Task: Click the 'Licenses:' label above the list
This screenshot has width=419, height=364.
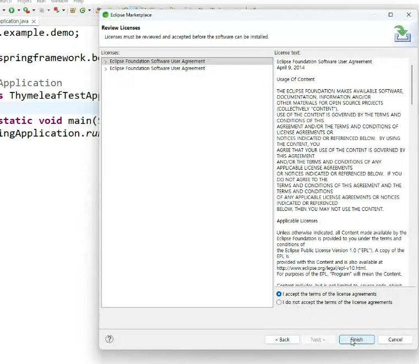Action: click(110, 53)
